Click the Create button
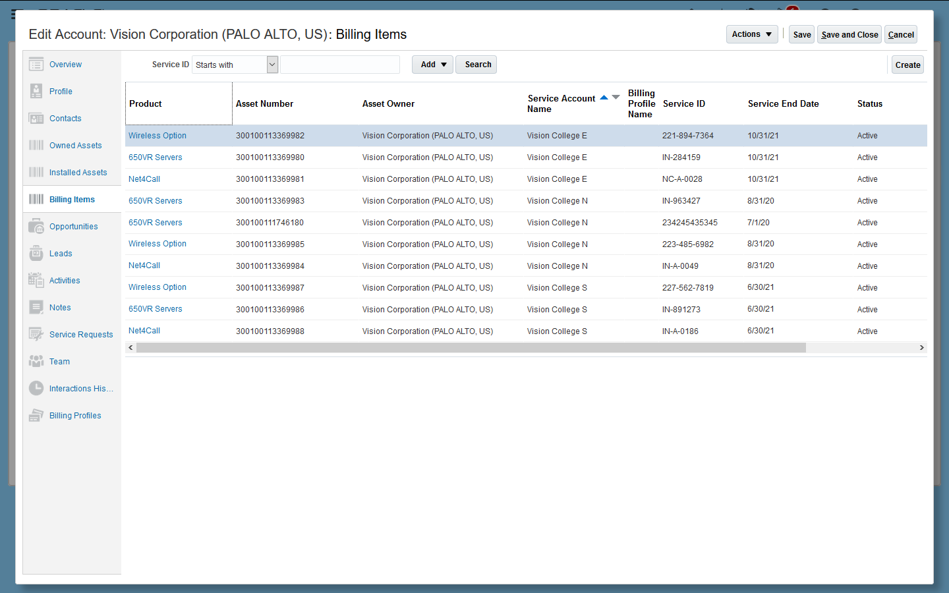The image size is (949, 593). click(907, 65)
